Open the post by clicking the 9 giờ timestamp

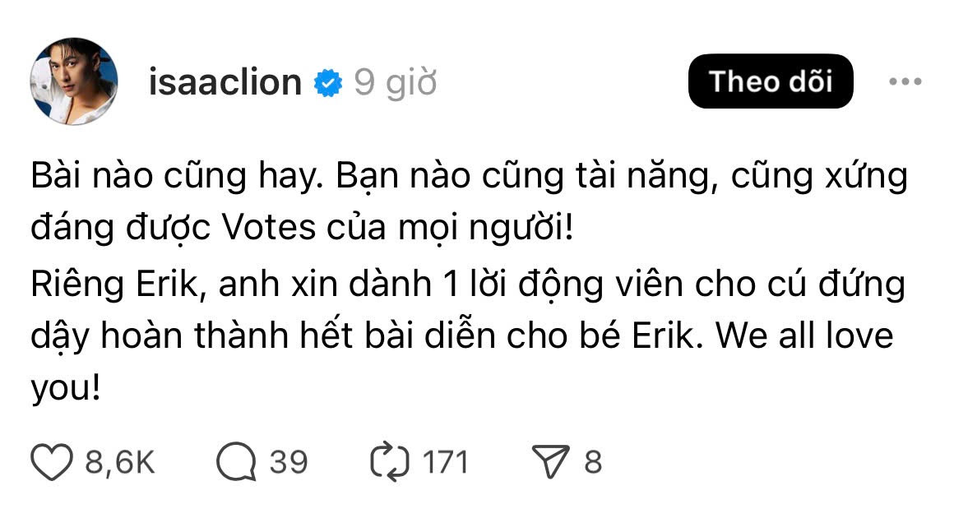[396, 81]
